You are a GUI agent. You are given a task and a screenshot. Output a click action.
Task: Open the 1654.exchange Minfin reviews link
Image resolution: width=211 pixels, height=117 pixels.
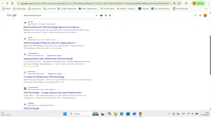(50, 43)
